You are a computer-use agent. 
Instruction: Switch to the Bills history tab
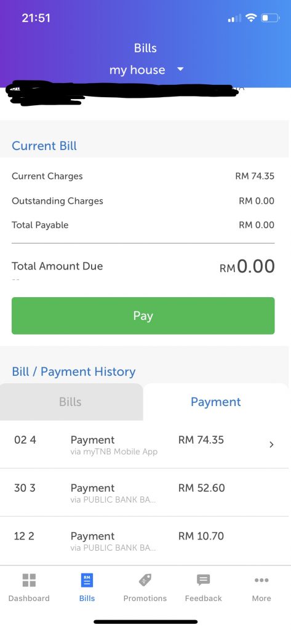[71, 402]
